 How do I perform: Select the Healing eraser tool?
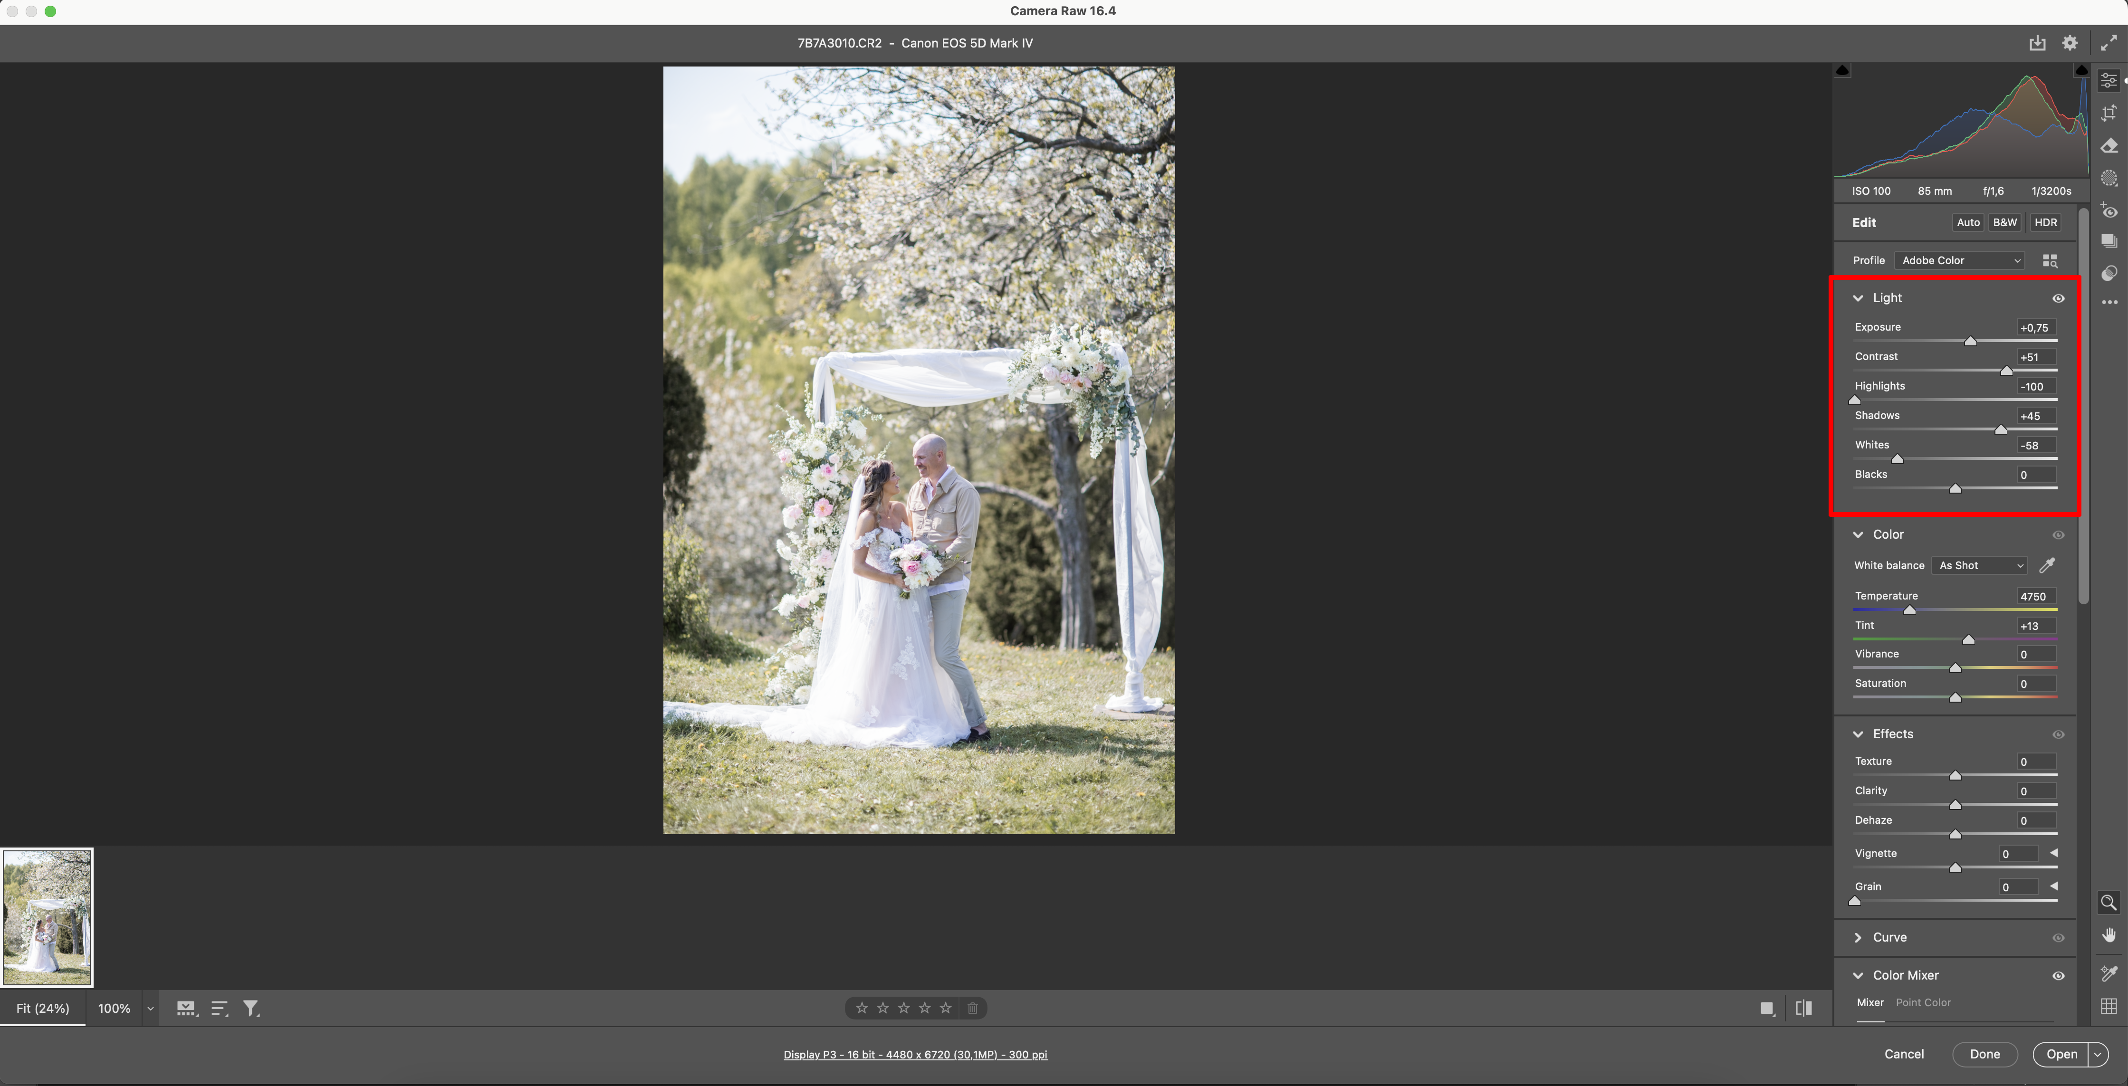coord(2109,146)
